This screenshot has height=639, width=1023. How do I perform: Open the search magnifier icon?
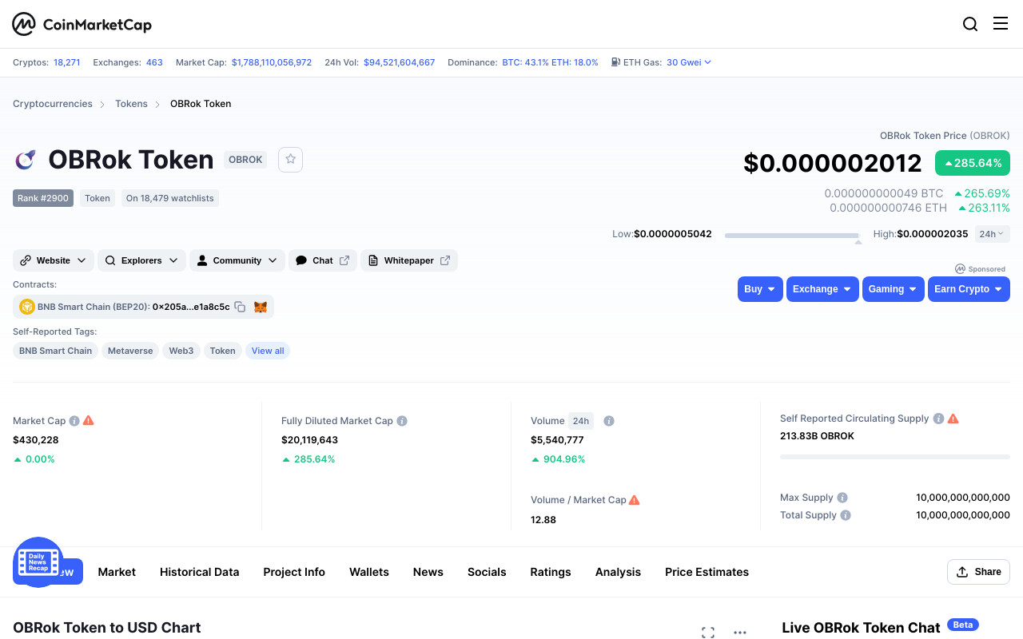point(970,24)
